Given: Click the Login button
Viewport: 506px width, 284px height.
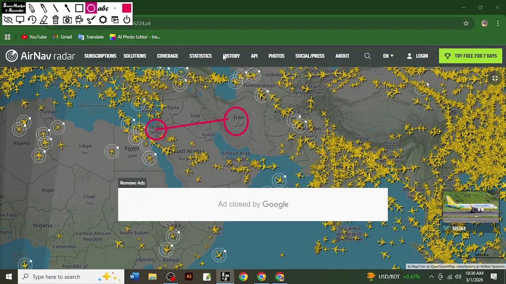Looking at the screenshot, I should (417, 56).
